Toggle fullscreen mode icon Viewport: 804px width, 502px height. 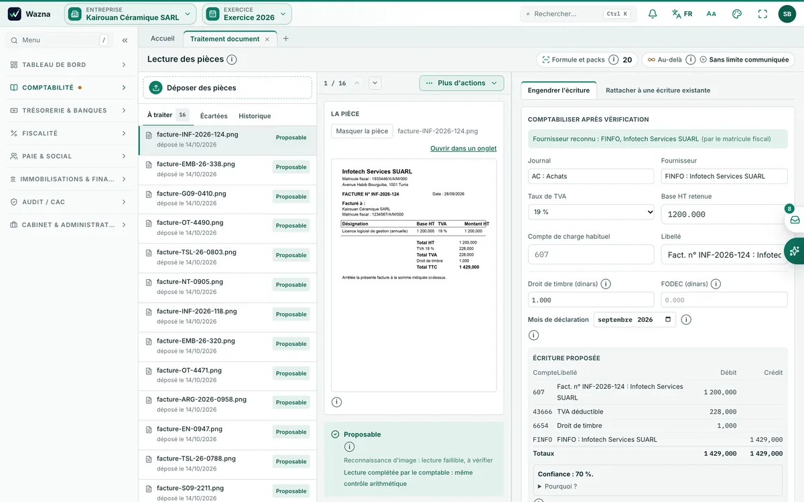coord(762,13)
